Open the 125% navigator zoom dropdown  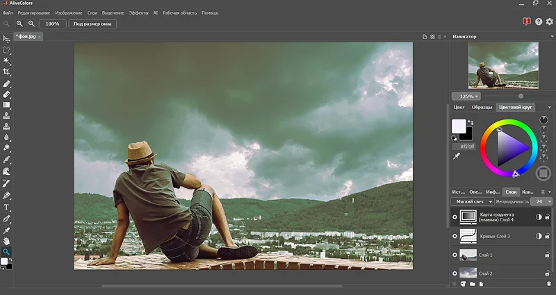click(466, 96)
